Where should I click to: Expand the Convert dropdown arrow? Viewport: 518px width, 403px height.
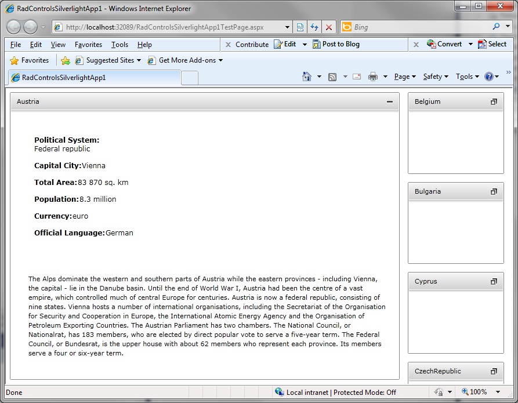[x=470, y=44]
